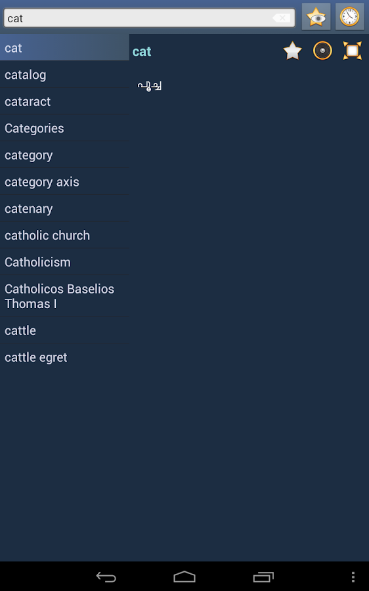The width and height of the screenshot is (369, 591).
Task: Select cataract entry
Action: [64, 101]
